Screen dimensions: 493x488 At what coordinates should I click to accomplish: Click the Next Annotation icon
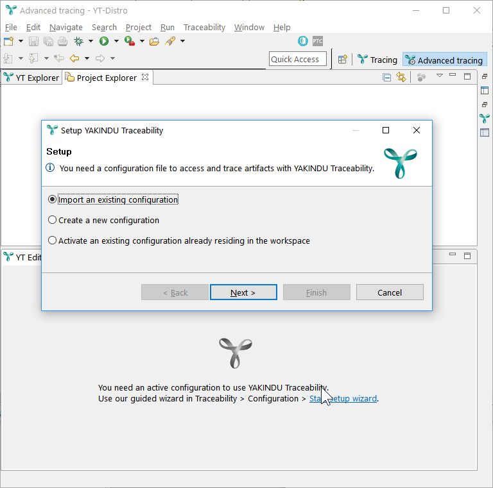coord(8,58)
